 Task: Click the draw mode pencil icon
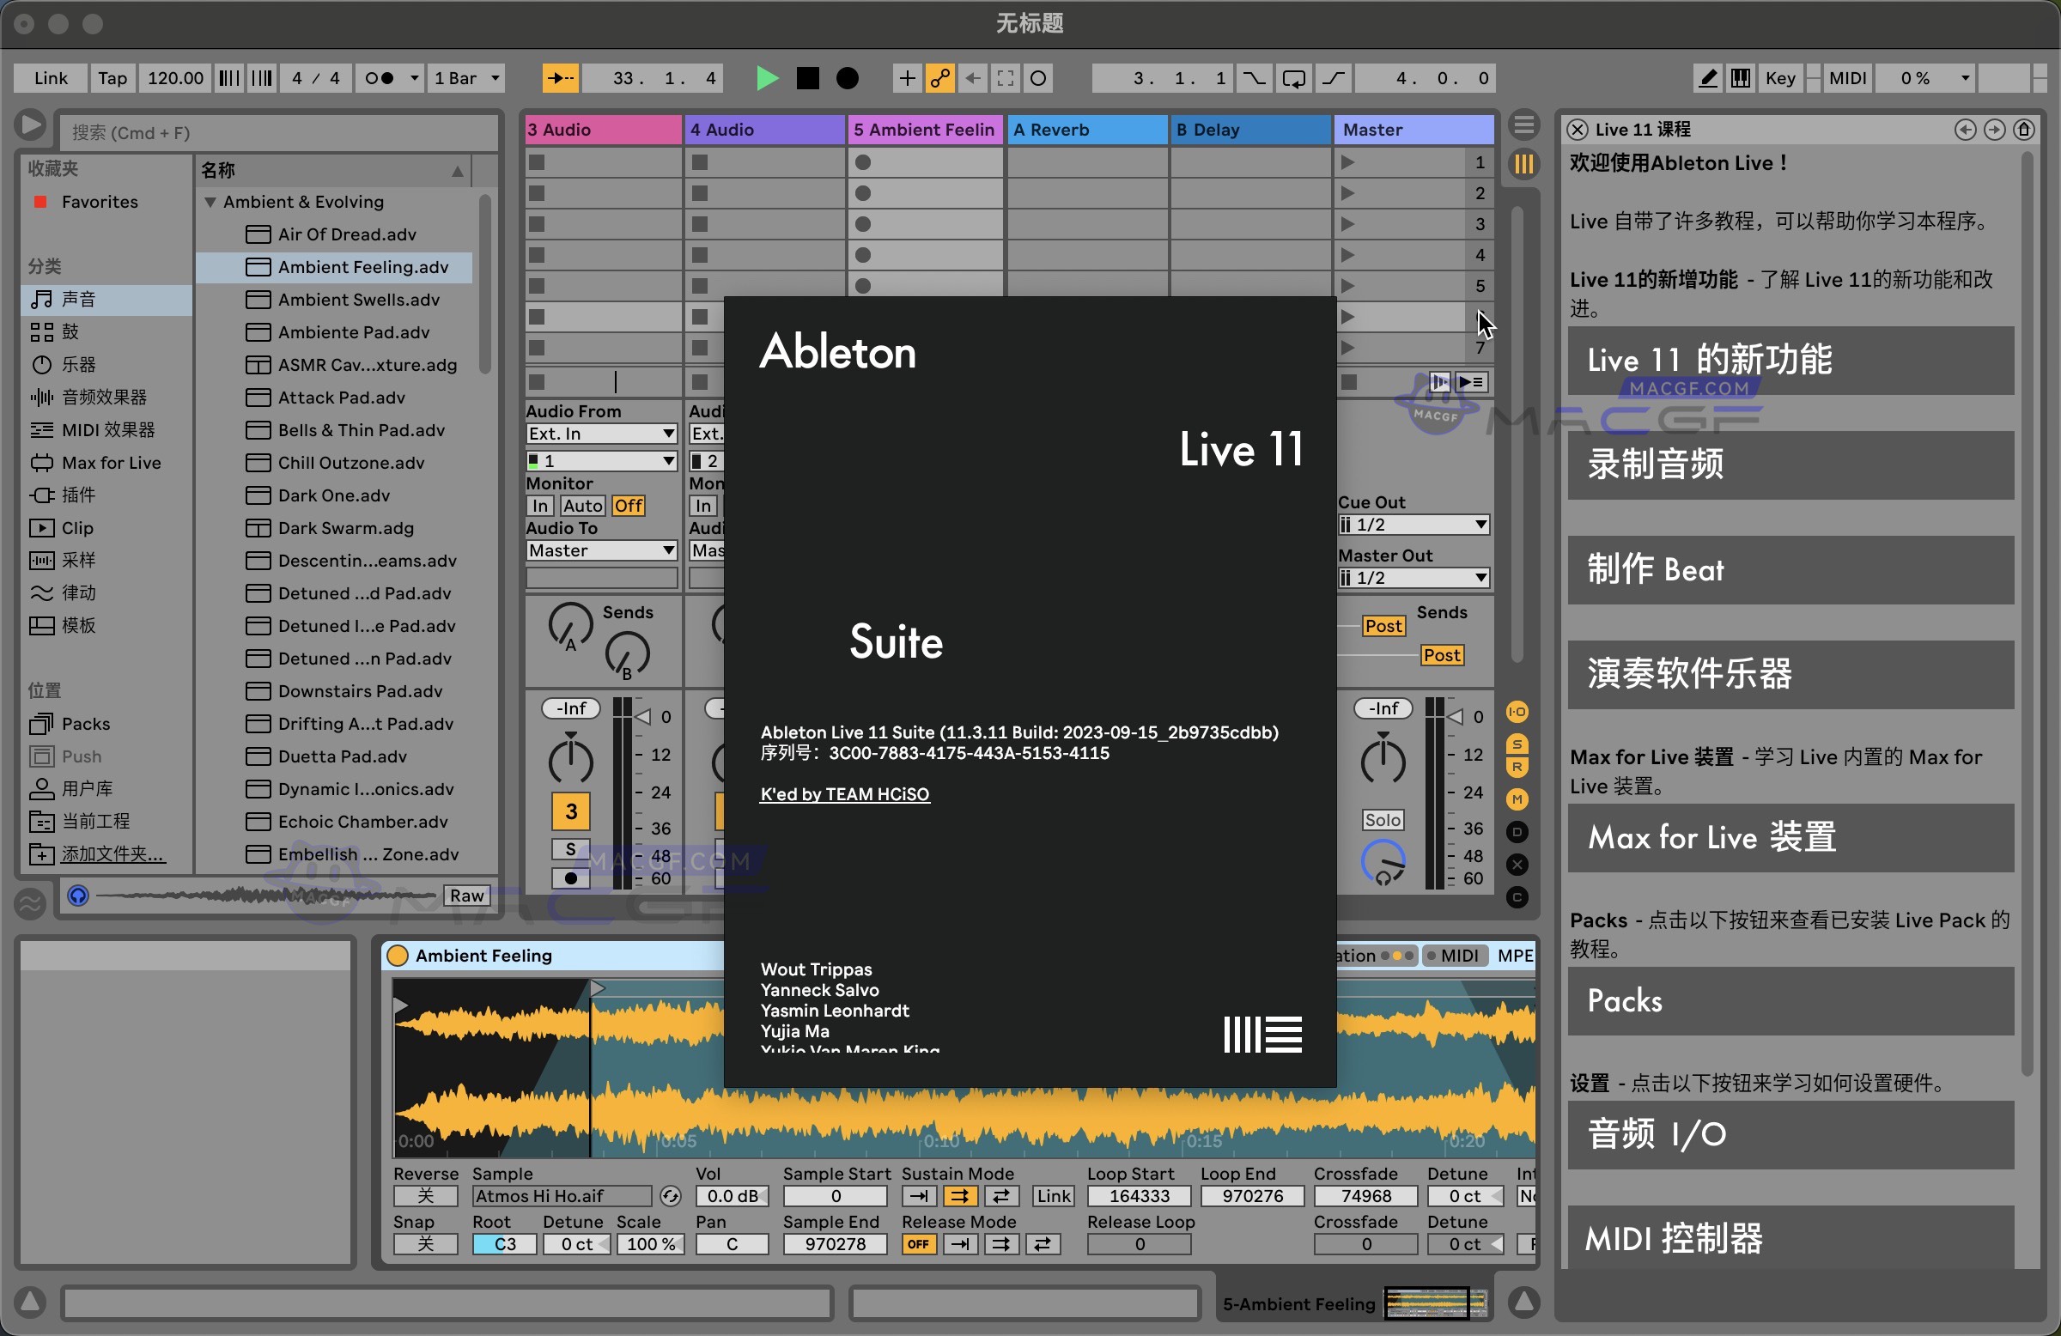[x=1707, y=78]
